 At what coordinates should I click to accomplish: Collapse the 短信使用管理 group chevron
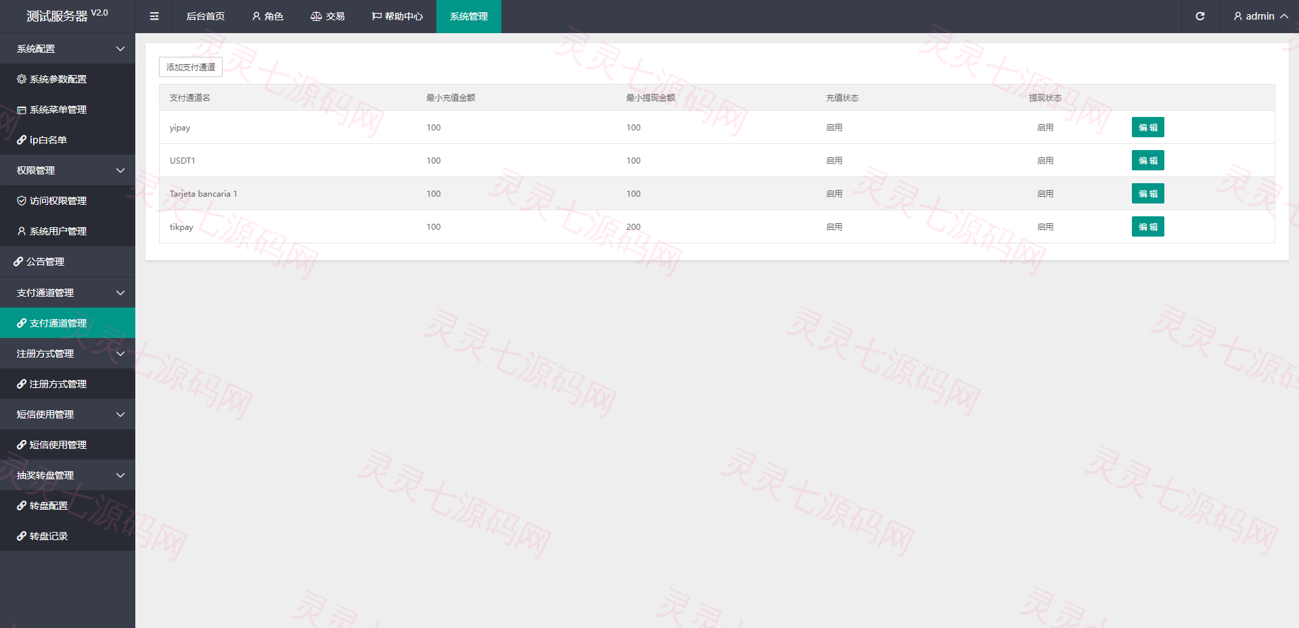[x=120, y=414]
